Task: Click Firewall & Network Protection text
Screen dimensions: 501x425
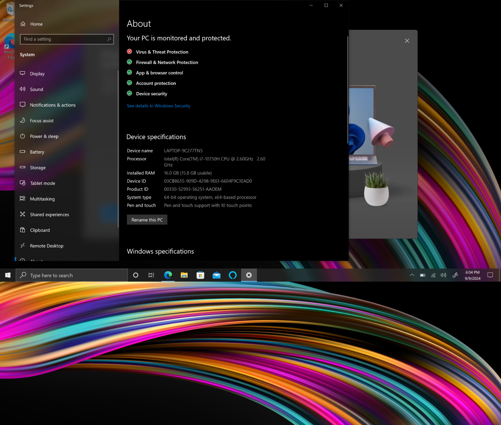Action: (167, 62)
